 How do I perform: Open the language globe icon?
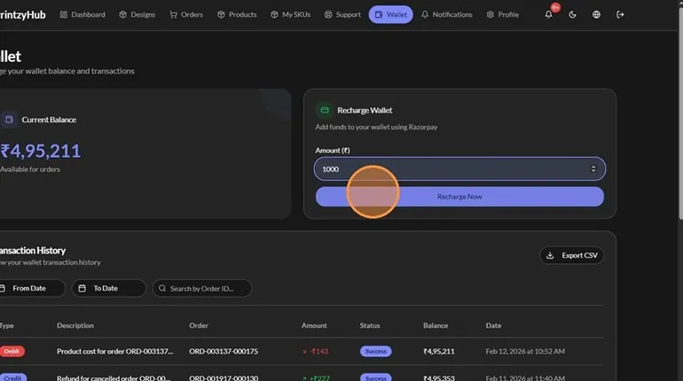[x=596, y=14]
